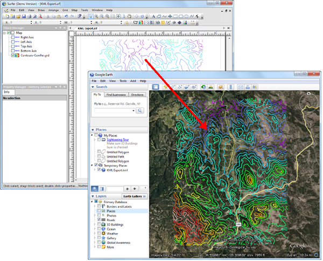Screen dimensions: 323x261
Task: Toggle the Left Axis checkbox in Object Manager
Action: tap(13, 42)
